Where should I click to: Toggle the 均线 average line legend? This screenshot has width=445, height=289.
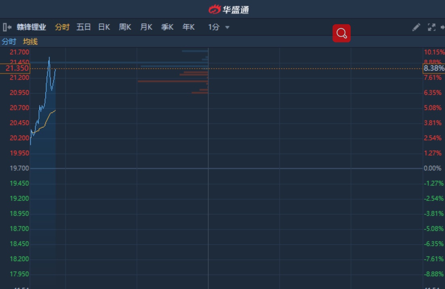point(30,42)
